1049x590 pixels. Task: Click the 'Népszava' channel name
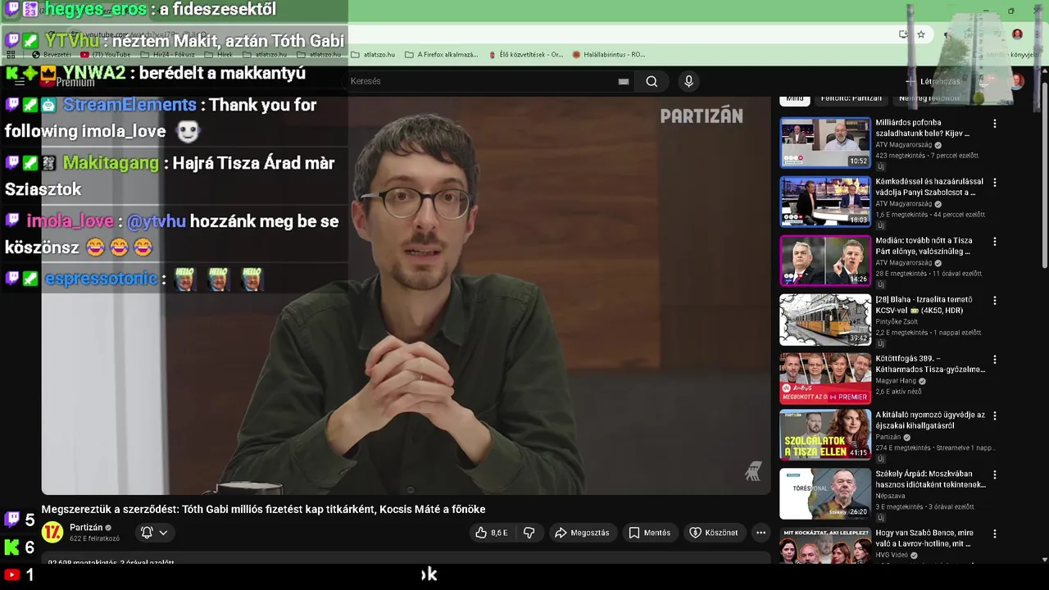click(891, 496)
